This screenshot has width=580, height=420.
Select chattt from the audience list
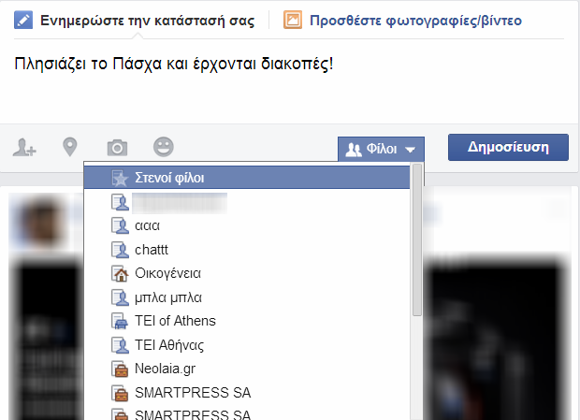point(152,250)
